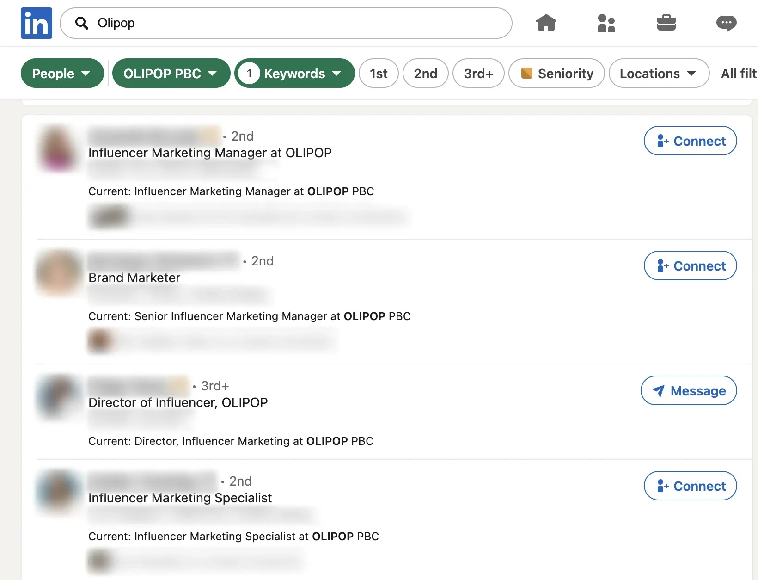Open the Locations filter dropdown

[659, 73]
